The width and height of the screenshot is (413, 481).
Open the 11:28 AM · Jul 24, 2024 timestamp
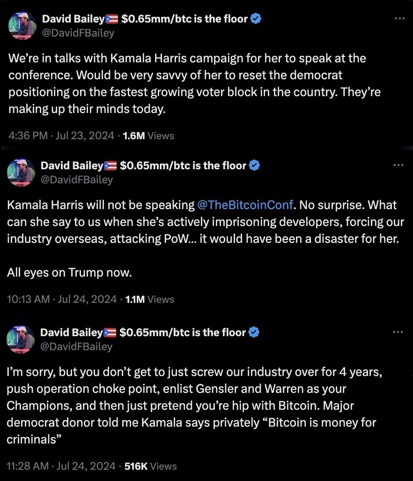click(61, 466)
